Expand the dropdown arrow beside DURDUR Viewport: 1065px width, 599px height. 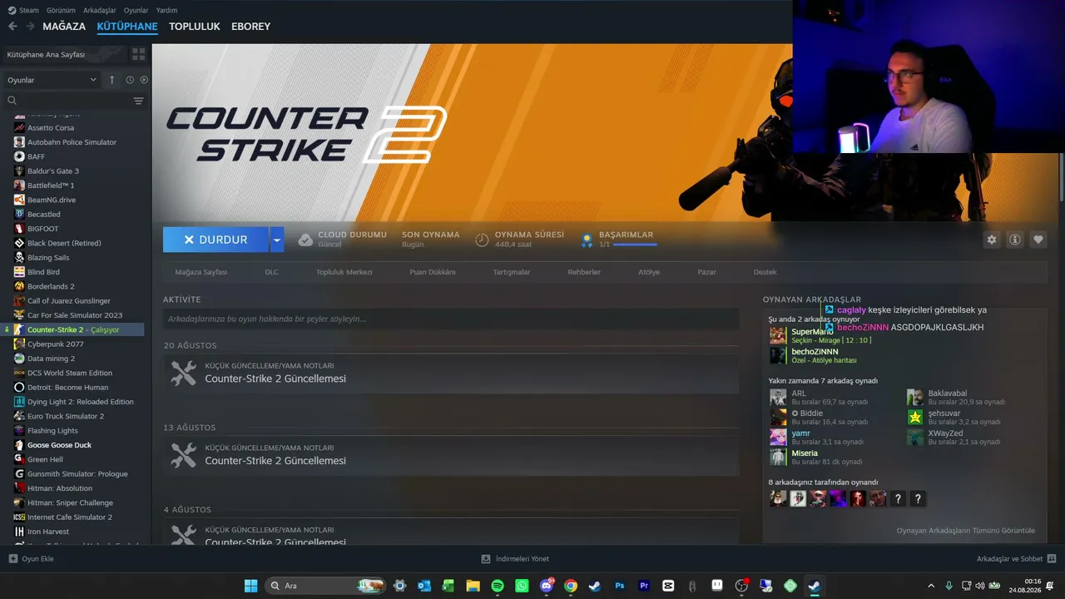point(277,240)
